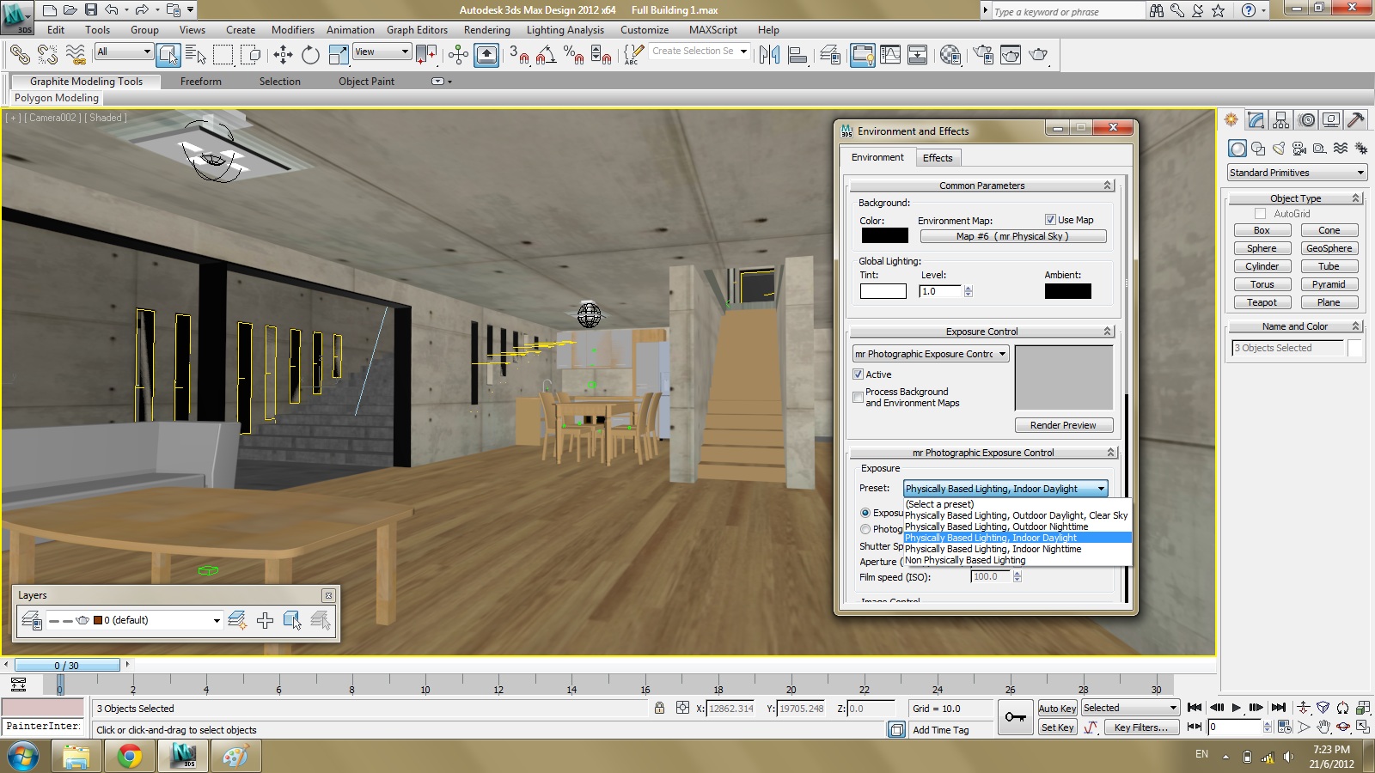1375x773 pixels.
Task: Activate the Select Object tool
Action: coord(168,55)
